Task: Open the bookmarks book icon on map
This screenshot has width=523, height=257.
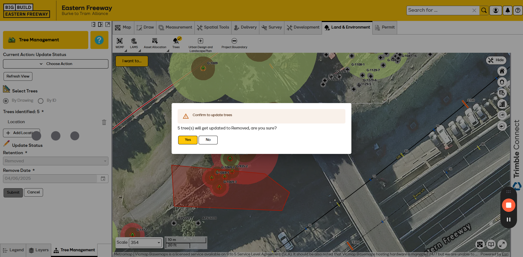Action: [x=491, y=244]
